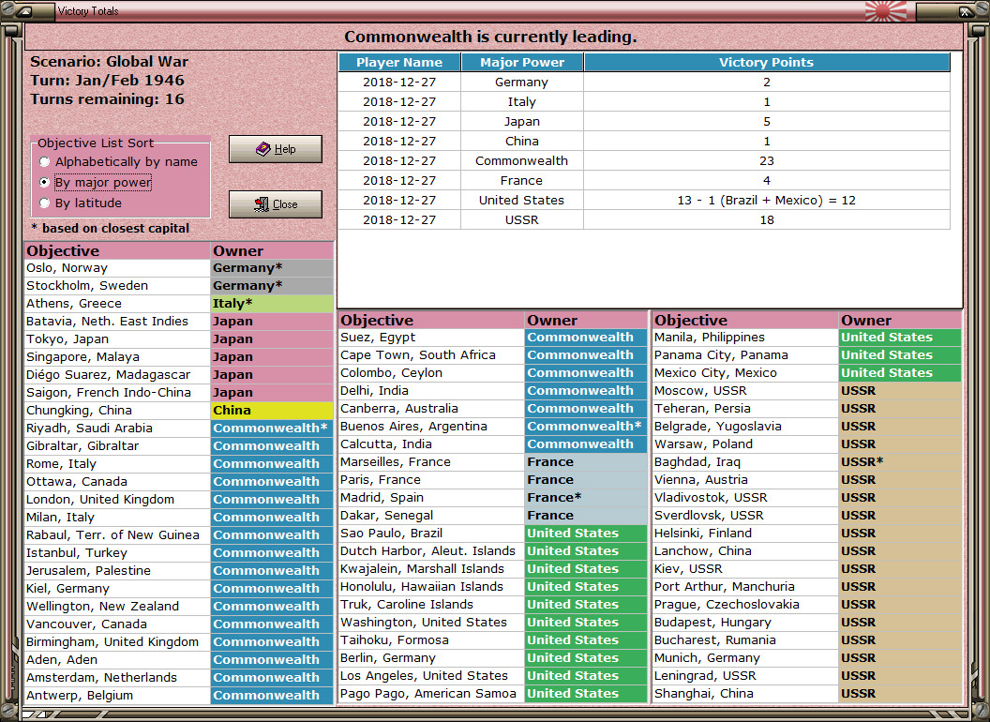Click the Jerusalem, Palestine objective
The width and height of the screenshot is (990, 722).
(x=117, y=570)
